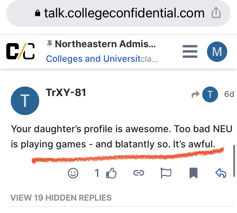Expand VIEW 19 HIDDEN REPLIES

click(x=61, y=198)
